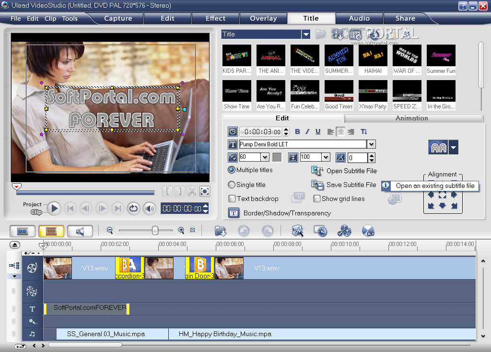Undo the last action
This screenshot has width=491, height=352.
[243, 231]
